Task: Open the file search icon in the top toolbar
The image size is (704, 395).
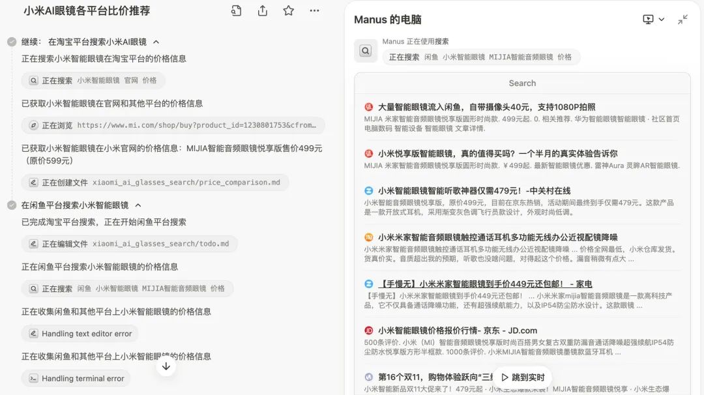Action: pyautogui.click(x=235, y=10)
